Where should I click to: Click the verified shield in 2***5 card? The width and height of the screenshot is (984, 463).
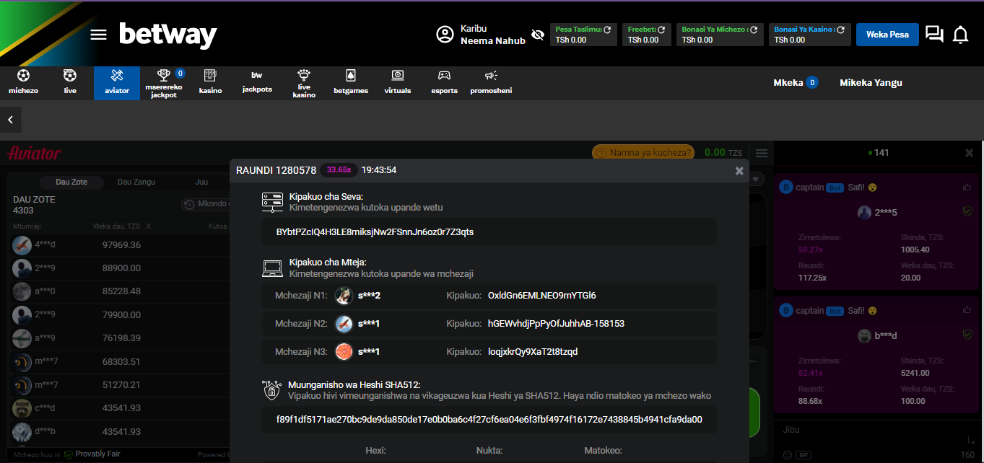click(x=967, y=211)
